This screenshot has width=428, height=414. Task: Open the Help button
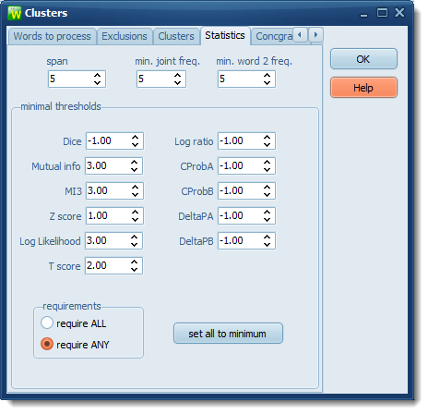coord(363,88)
